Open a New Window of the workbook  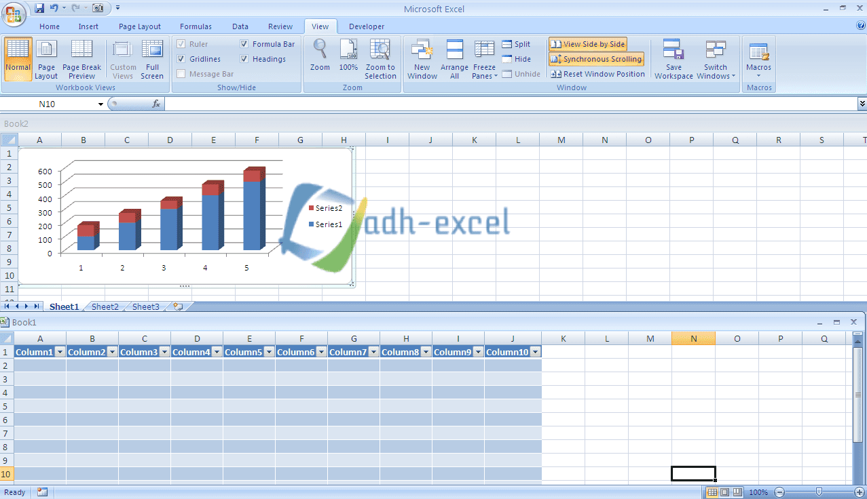point(422,59)
